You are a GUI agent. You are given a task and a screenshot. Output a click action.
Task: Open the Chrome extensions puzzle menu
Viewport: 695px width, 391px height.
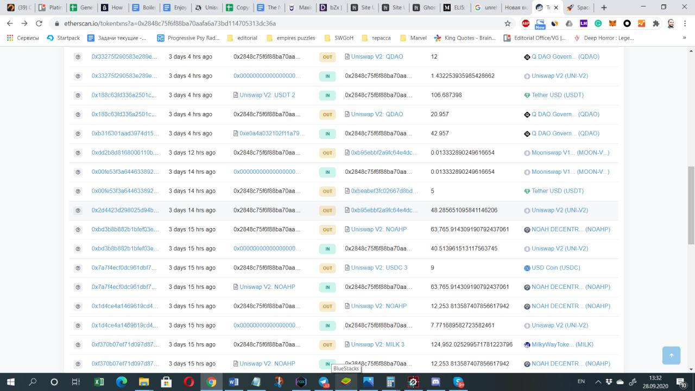[656, 23]
